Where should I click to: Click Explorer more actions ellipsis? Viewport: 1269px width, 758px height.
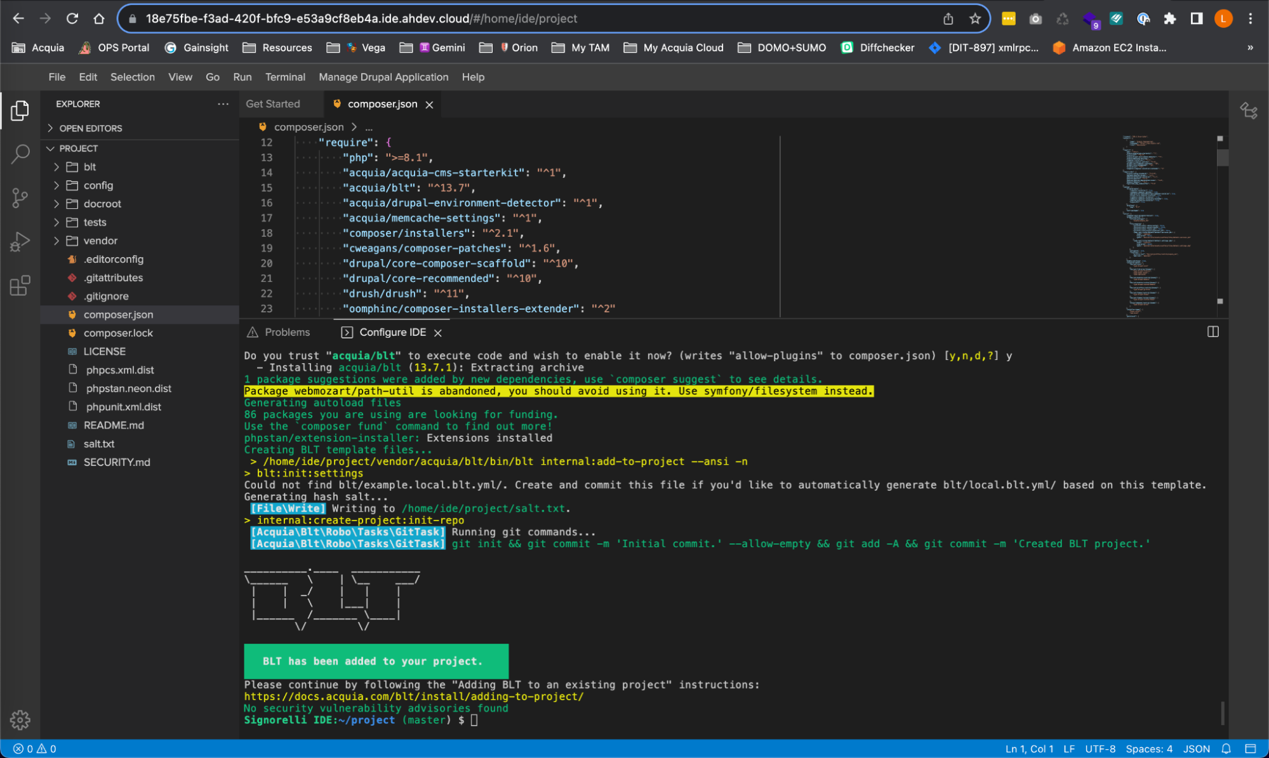(x=223, y=104)
